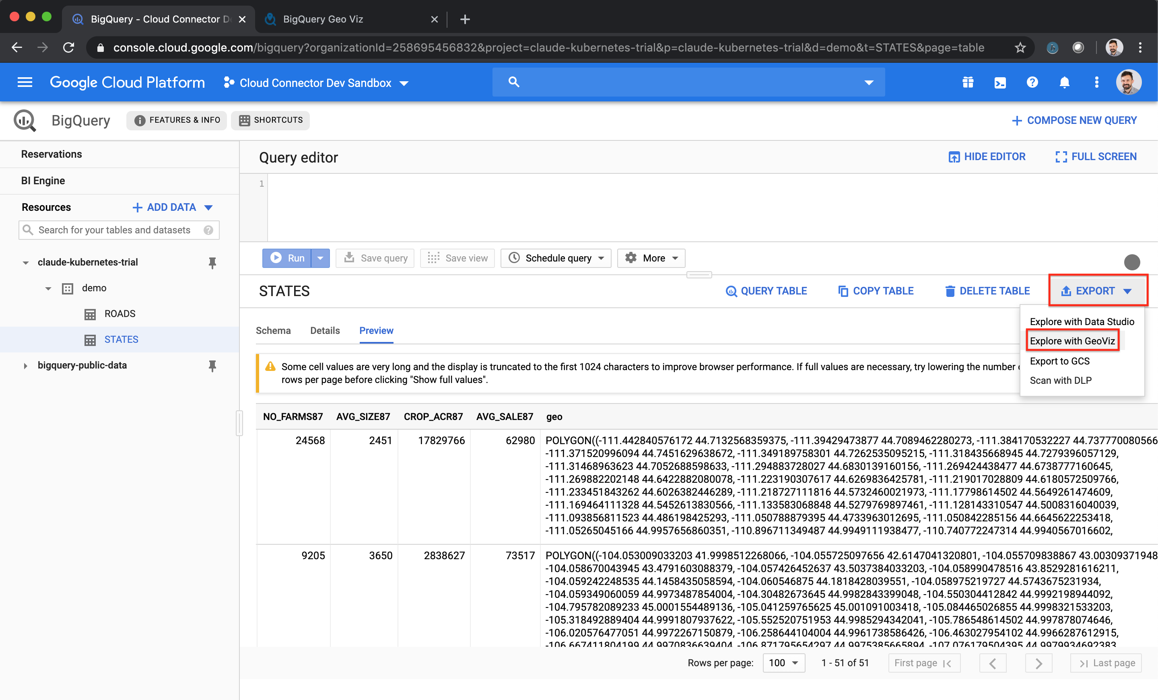The width and height of the screenshot is (1158, 700).
Task: Click FULL SCREEN button
Action: (x=1096, y=157)
